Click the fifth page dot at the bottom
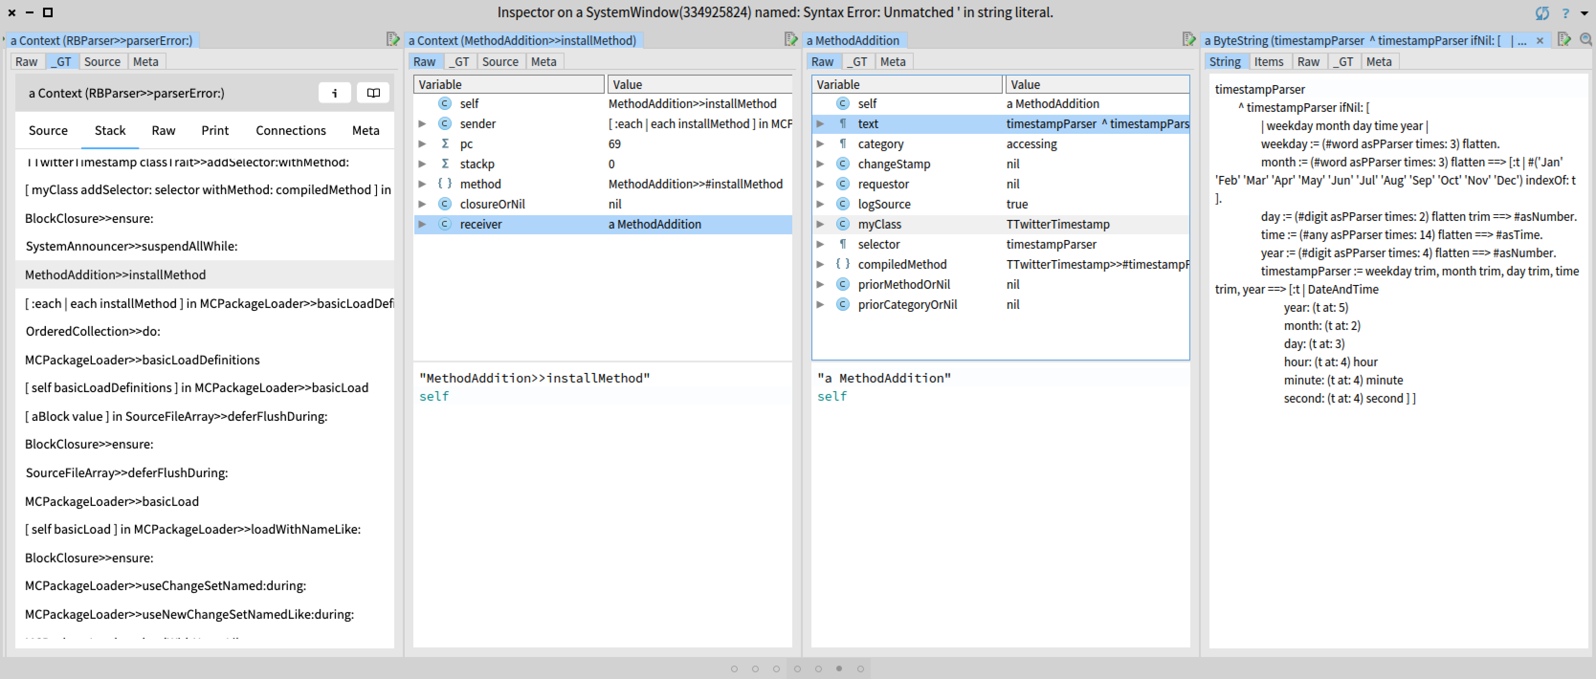 coord(819,668)
